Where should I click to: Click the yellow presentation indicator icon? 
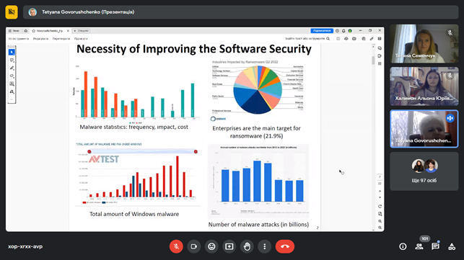pyautogui.click(x=12, y=12)
